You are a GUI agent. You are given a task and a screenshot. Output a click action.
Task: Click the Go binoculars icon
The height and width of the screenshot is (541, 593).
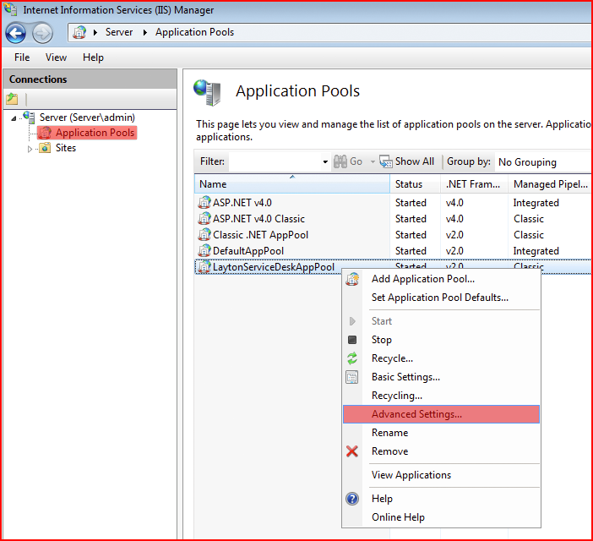coord(340,161)
